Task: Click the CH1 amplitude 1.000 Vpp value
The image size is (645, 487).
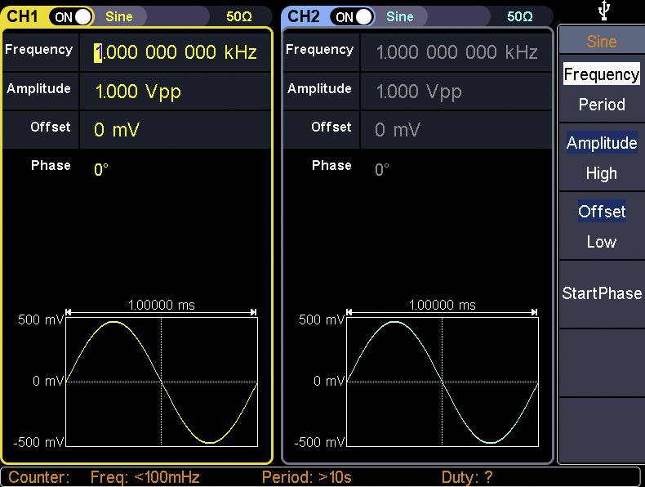Action: pyautogui.click(x=138, y=92)
